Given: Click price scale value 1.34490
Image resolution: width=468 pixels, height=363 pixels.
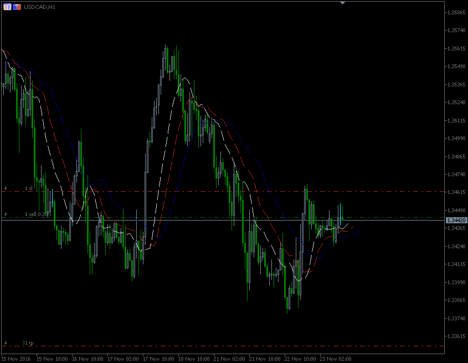Looking at the screenshot, I should pos(456,211).
